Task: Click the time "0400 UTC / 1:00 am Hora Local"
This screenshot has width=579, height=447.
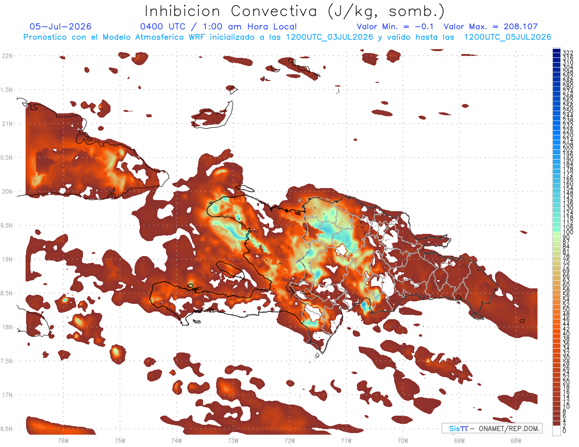Action: coord(219,27)
